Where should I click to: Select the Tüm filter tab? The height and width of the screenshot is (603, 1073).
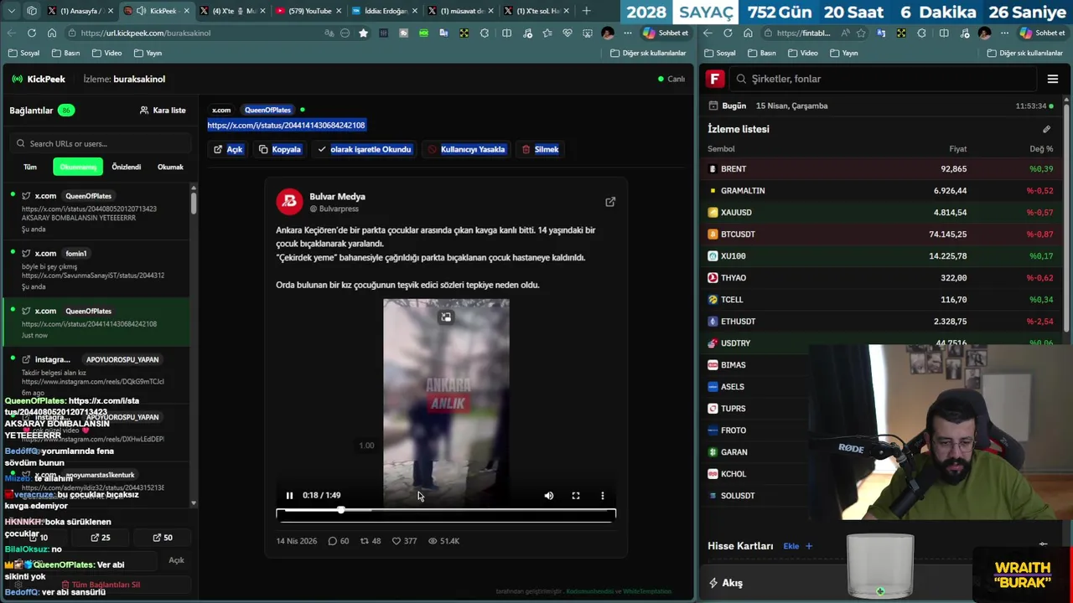click(30, 167)
